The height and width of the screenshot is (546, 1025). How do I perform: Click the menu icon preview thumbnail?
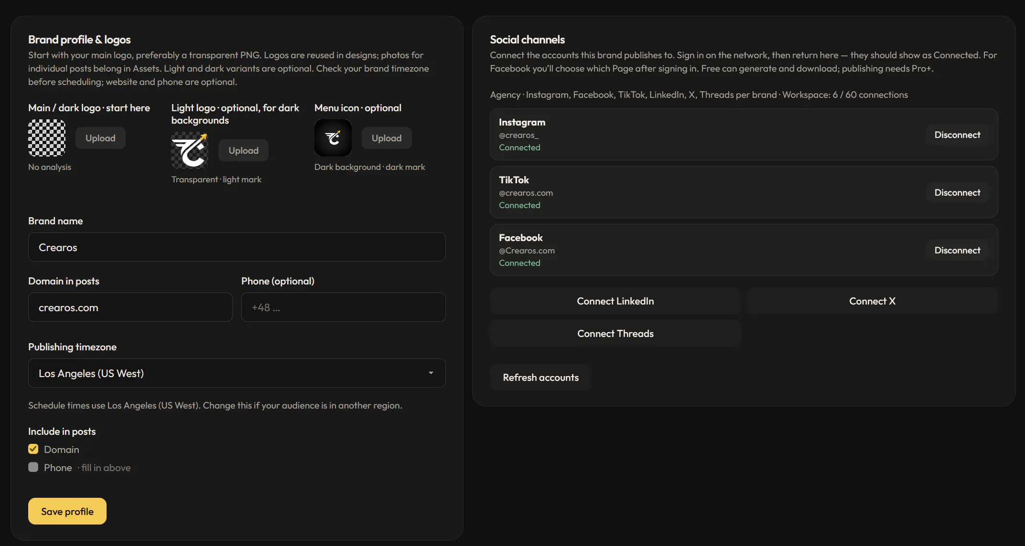(x=333, y=138)
